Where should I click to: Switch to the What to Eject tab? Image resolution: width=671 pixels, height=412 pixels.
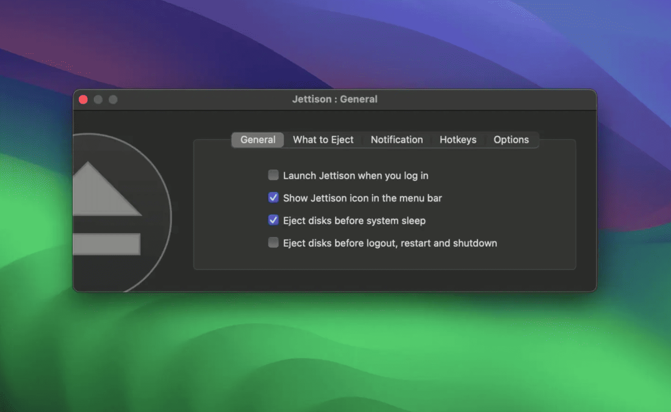[x=323, y=140]
